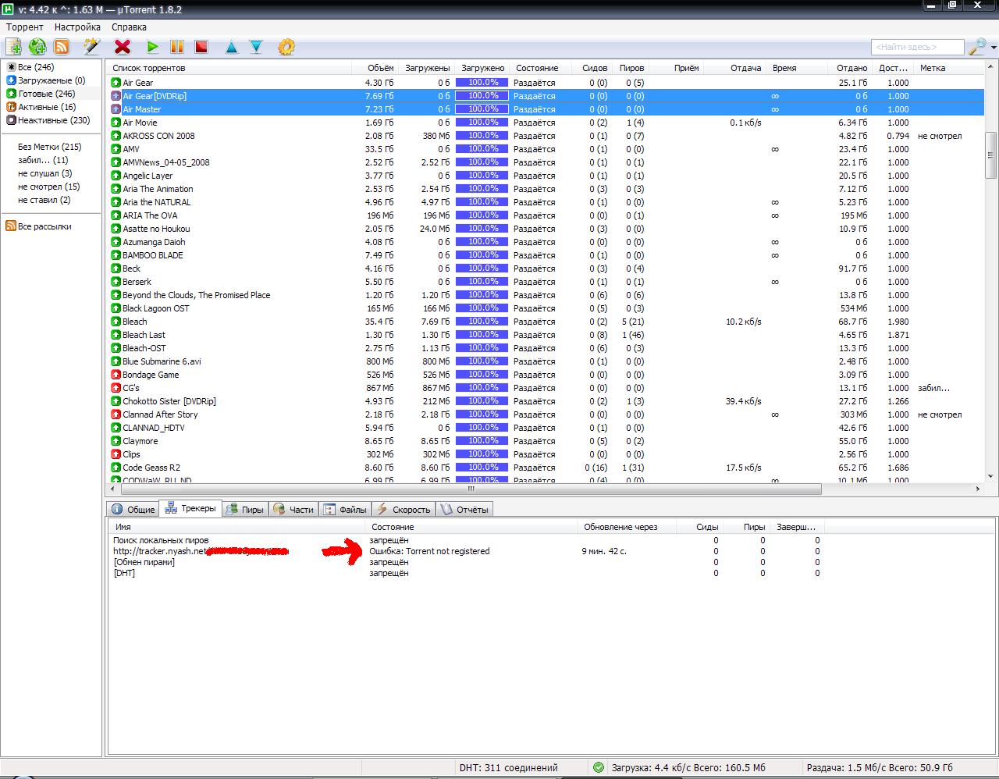Click the green Start torrent icon
The width and height of the screenshot is (999, 779).
click(153, 47)
